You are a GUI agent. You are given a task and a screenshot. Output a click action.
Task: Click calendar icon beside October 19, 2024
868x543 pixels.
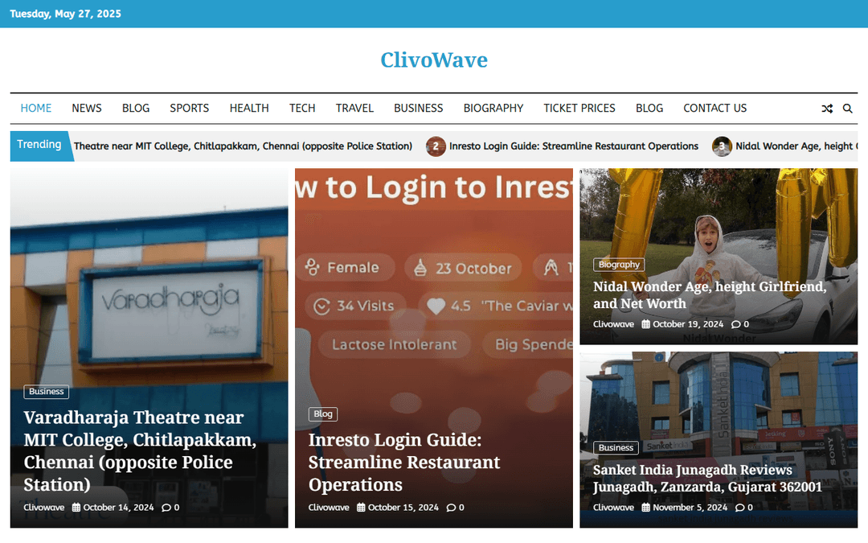click(645, 324)
